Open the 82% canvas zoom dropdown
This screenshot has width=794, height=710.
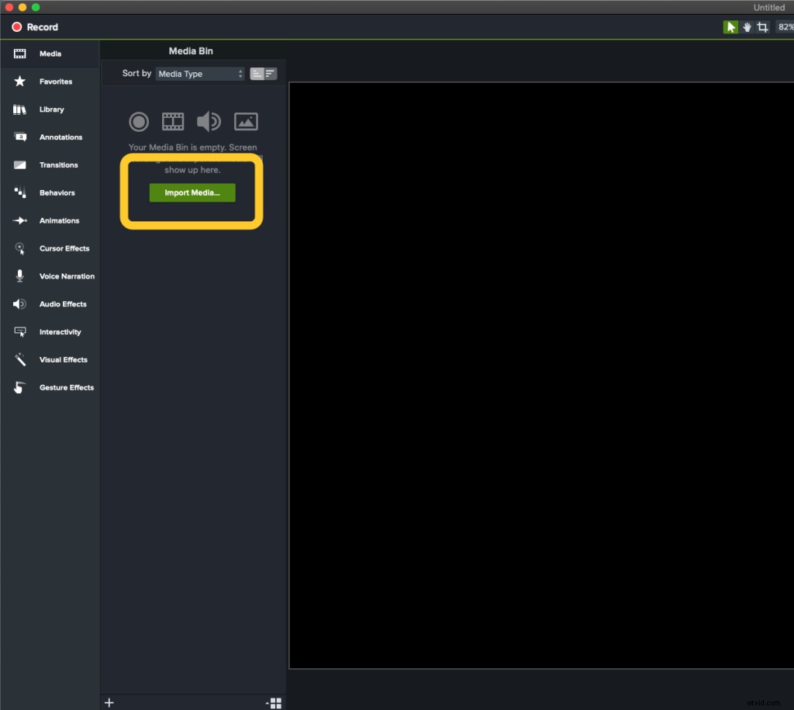click(784, 26)
